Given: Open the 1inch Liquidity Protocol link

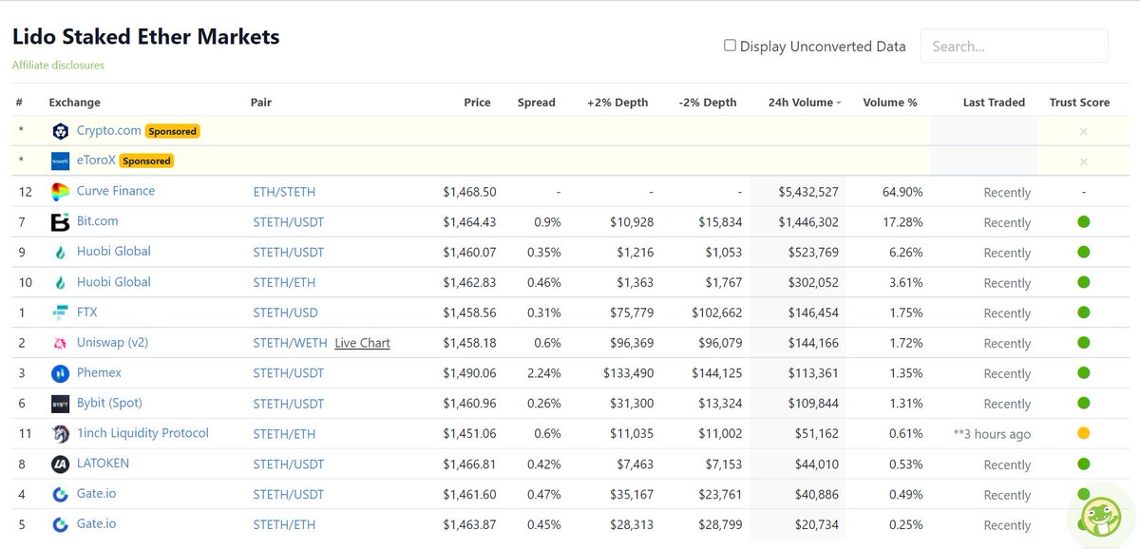Looking at the screenshot, I should click(x=142, y=433).
